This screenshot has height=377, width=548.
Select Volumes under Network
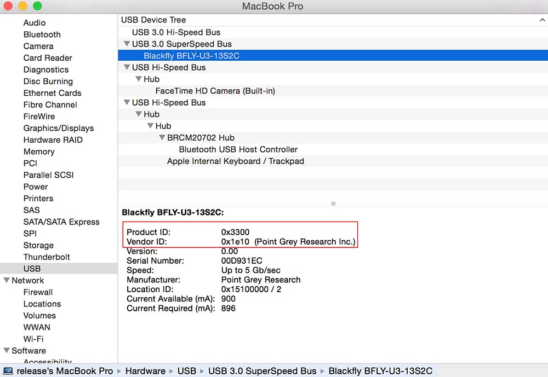39,316
